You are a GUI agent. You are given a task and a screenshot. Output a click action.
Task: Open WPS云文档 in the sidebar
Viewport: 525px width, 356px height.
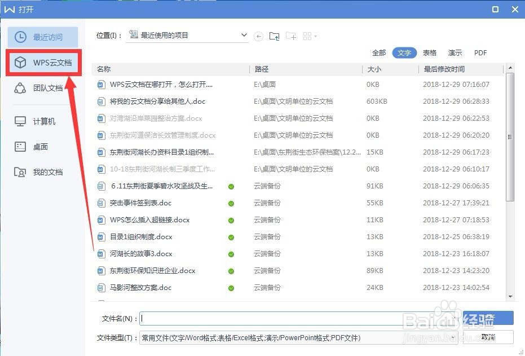pos(44,63)
